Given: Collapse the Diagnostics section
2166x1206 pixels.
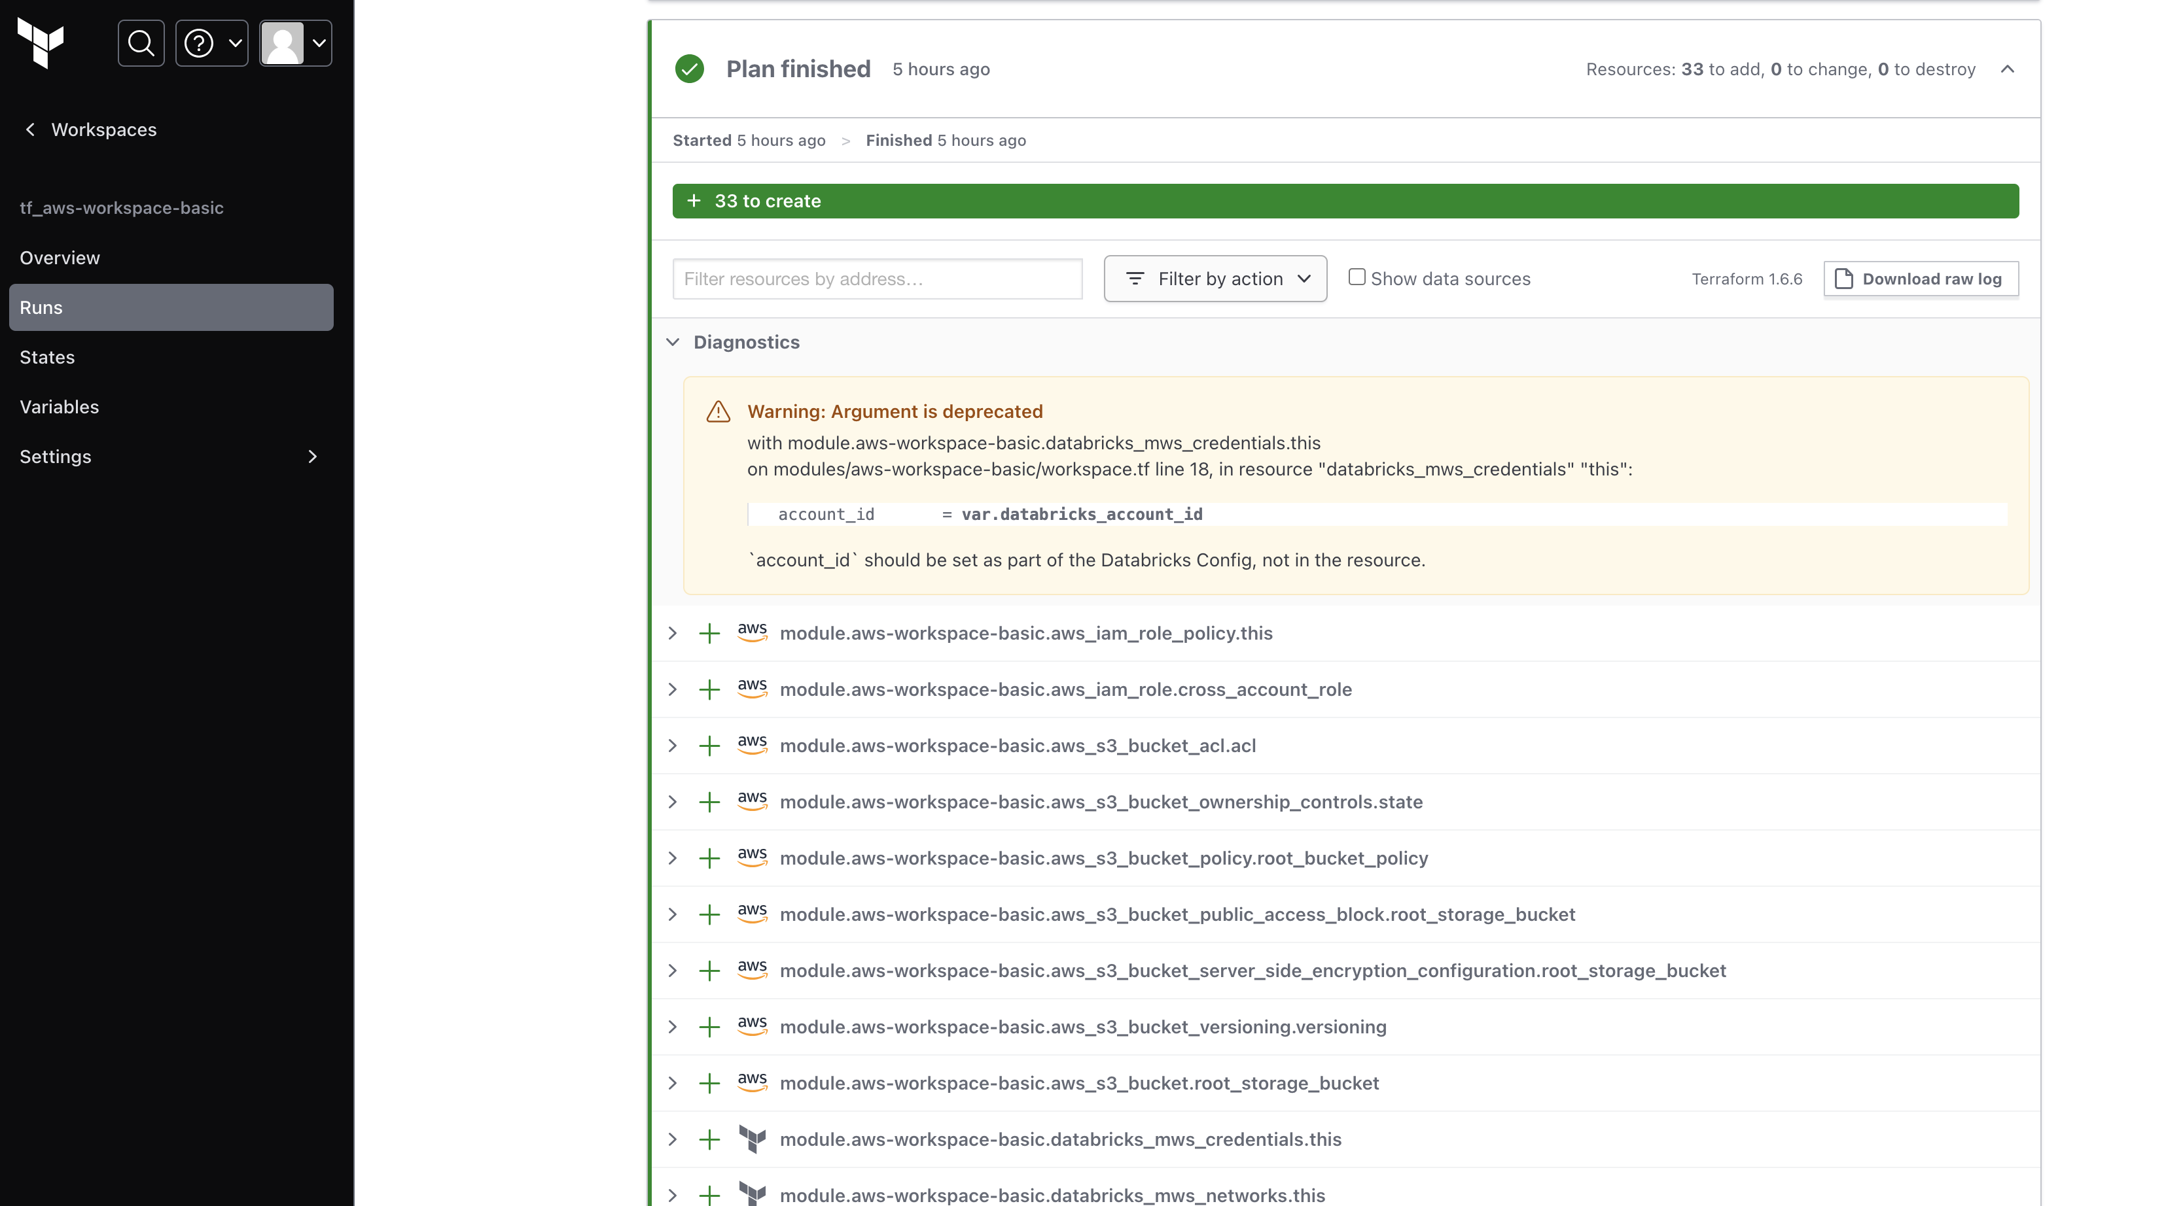Looking at the screenshot, I should (x=673, y=342).
